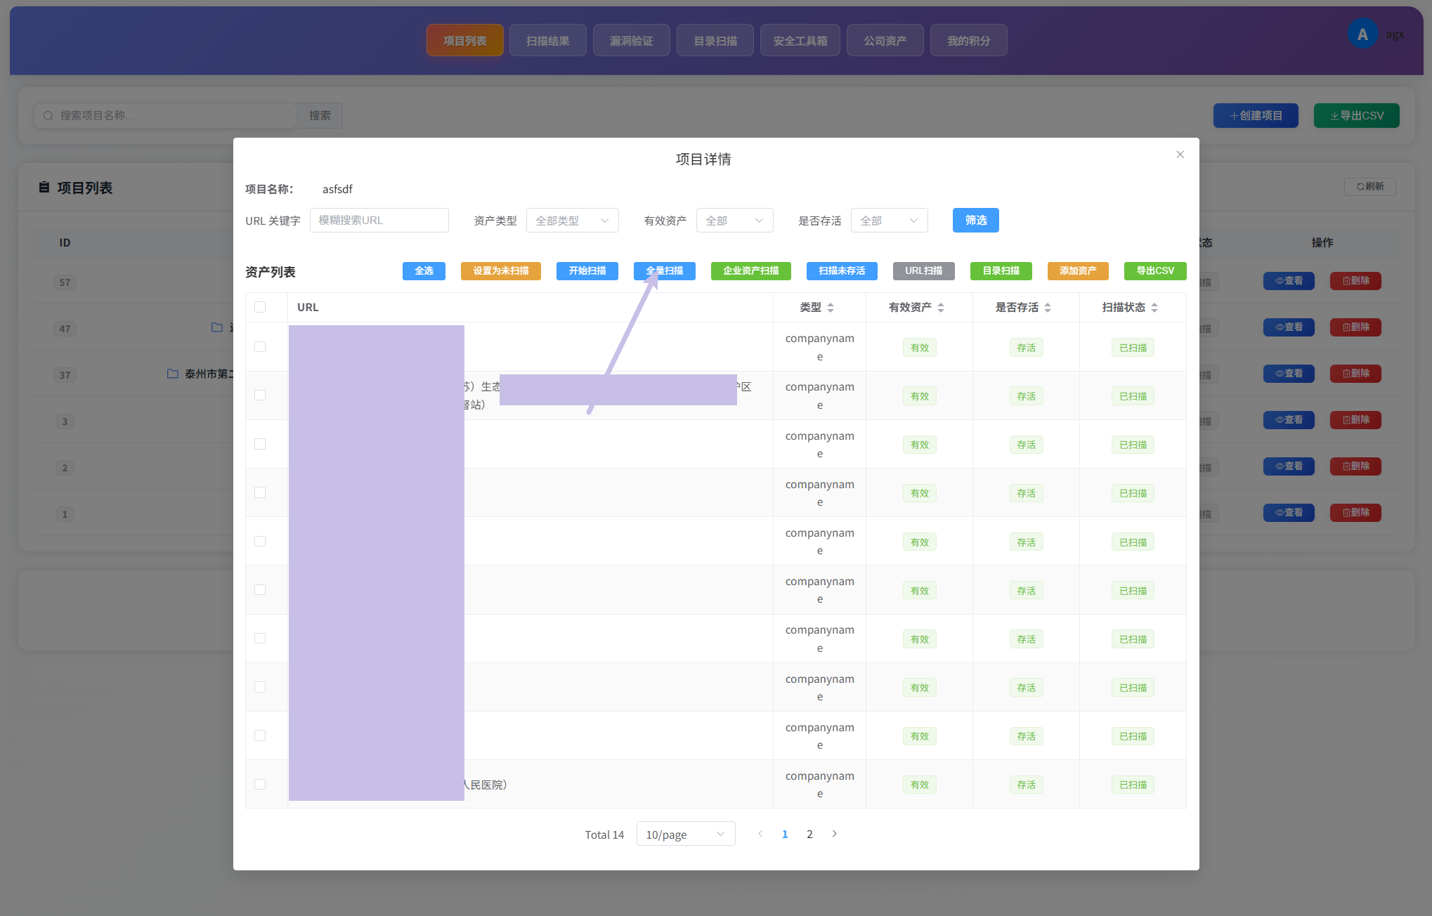Check the sixth asset row checkbox
1432x916 pixels.
click(x=260, y=590)
